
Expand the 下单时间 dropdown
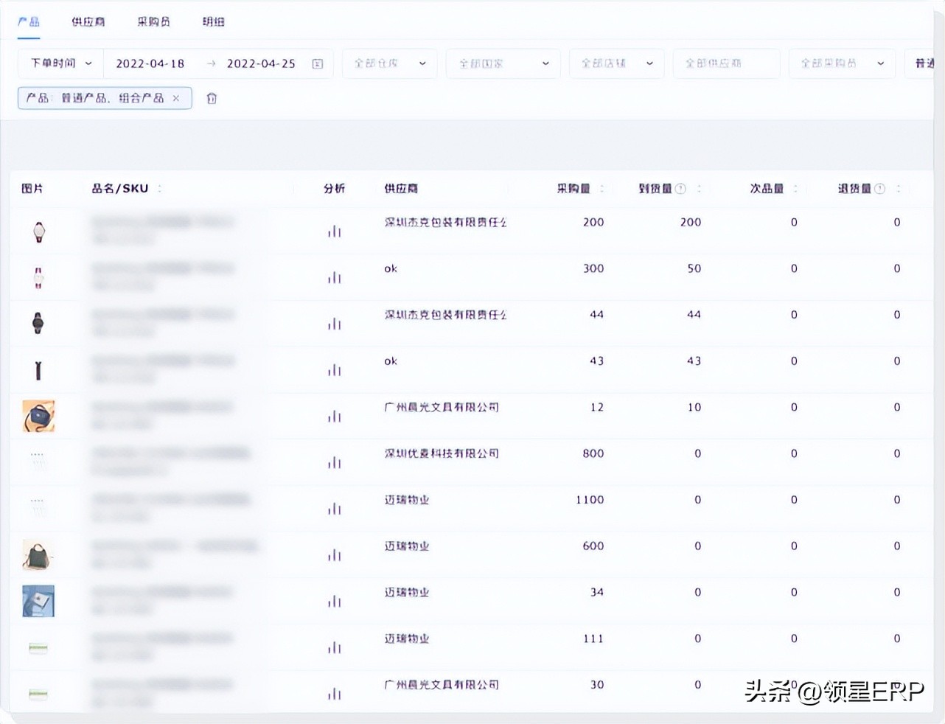(x=61, y=64)
